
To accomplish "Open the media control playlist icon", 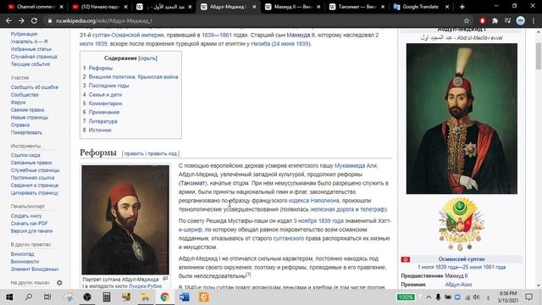I will (x=507, y=20).
